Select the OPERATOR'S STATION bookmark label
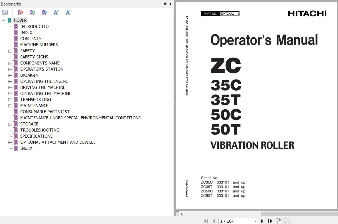 [x=42, y=69]
